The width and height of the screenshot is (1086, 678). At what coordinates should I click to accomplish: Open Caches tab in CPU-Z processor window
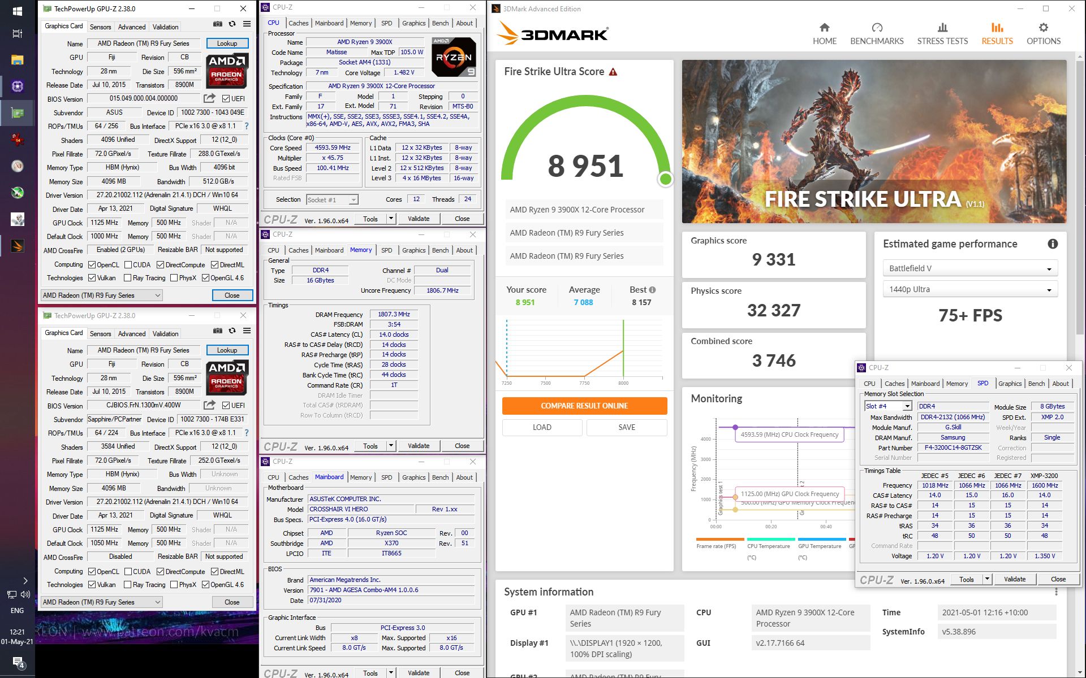pyautogui.click(x=299, y=23)
